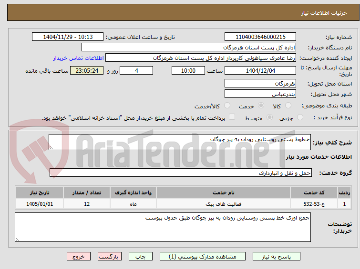Click the delivery province field هرمزگان
The height and width of the screenshot is (269, 360).
[260, 83]
